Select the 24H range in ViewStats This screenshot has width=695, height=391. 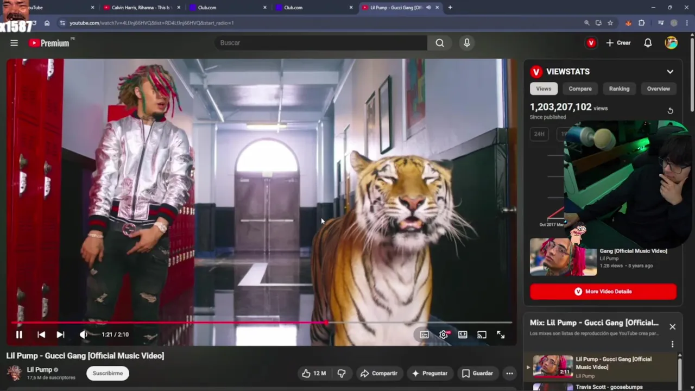539,134
